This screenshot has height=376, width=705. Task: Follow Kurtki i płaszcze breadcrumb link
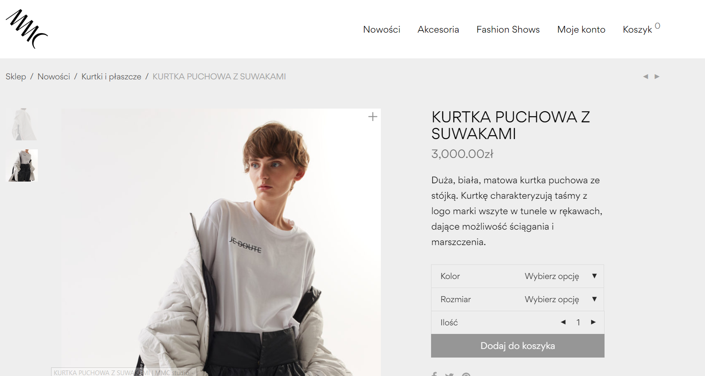[111, 76]
